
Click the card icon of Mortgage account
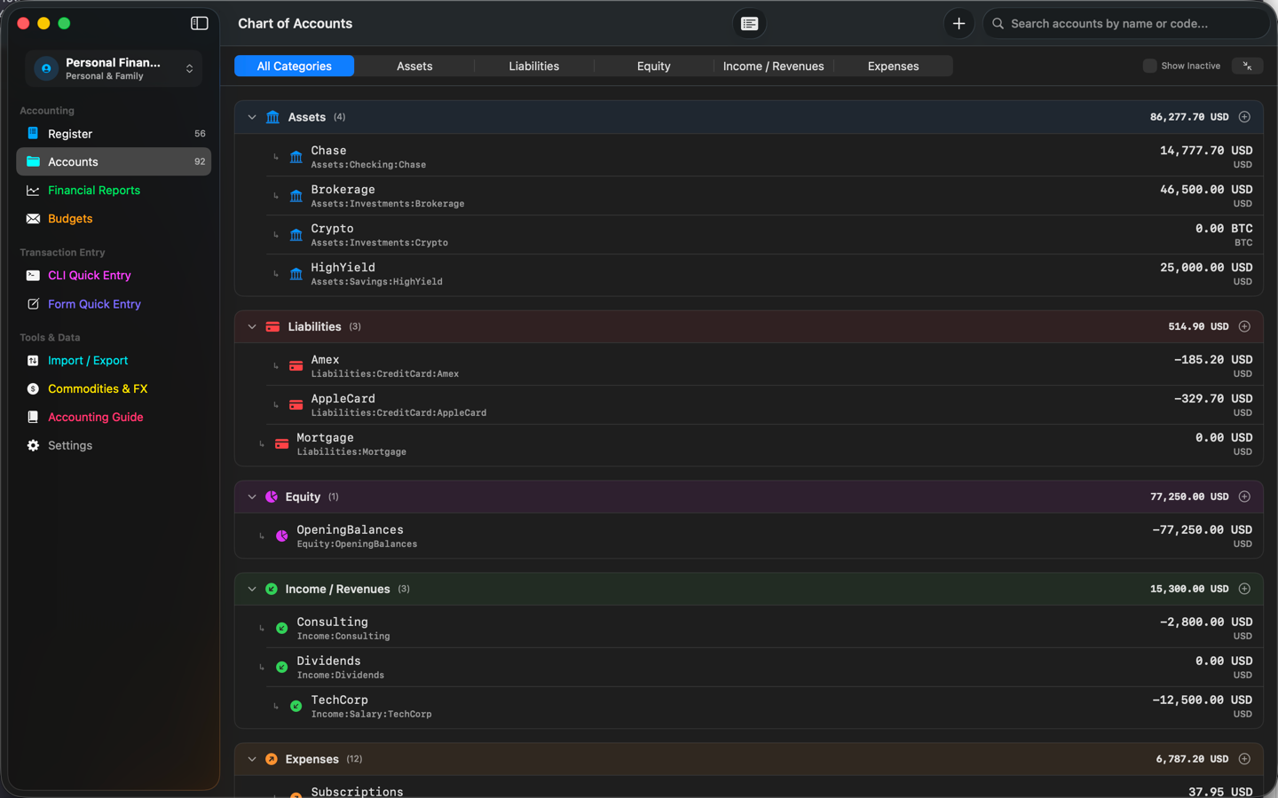point(281,444)
